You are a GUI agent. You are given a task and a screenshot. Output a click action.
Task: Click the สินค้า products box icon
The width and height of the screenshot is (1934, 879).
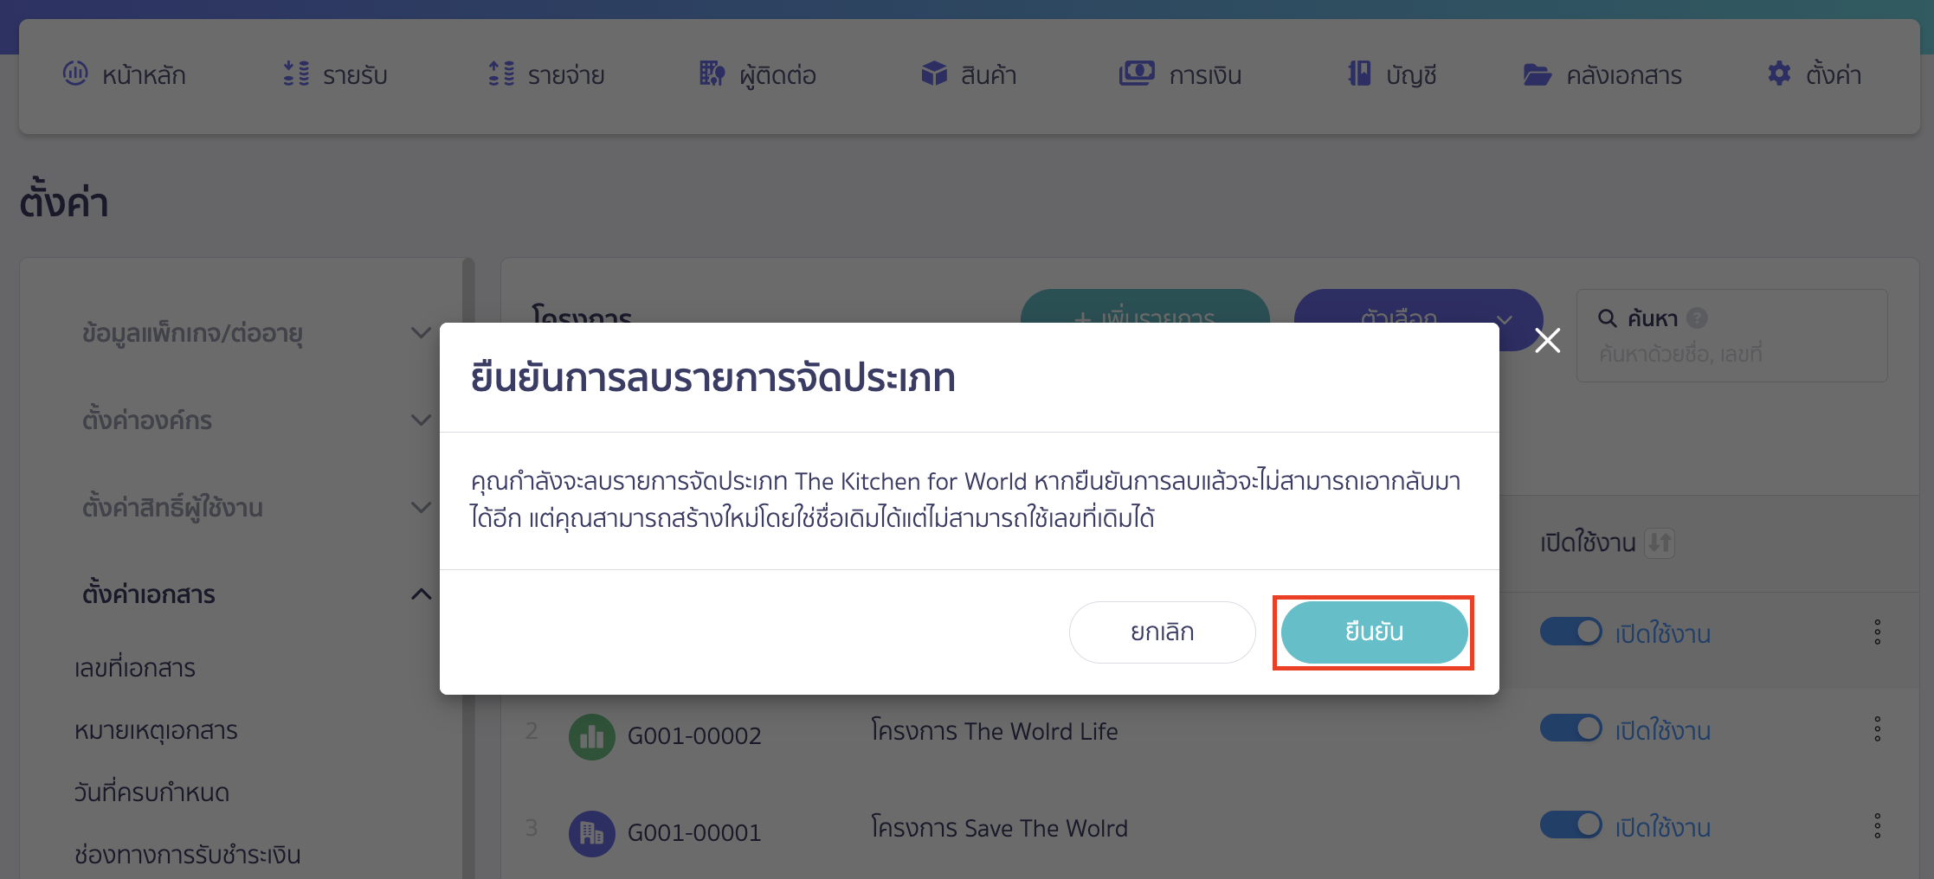coord(934,74)
